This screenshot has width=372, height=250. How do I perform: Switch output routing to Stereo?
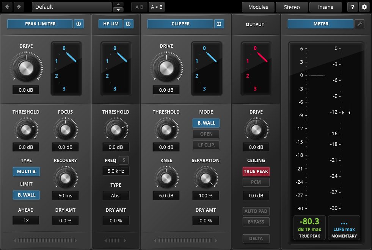(x=292, y=7)
